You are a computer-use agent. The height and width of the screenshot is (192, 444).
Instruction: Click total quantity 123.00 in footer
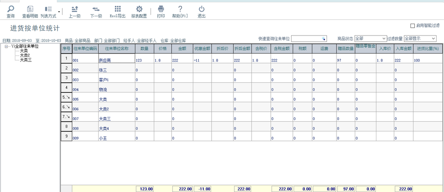pyautogui.click(x=145, y=189)
